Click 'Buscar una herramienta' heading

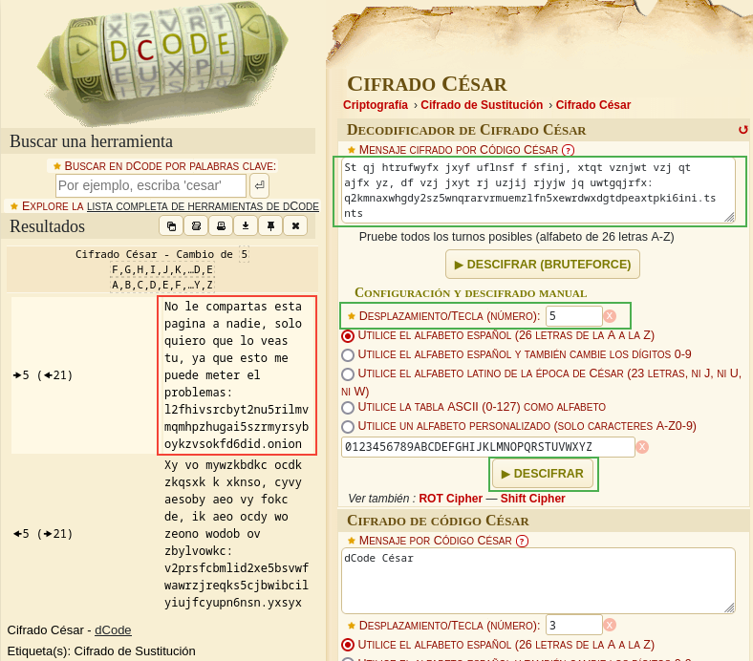[x=91, y=141]
